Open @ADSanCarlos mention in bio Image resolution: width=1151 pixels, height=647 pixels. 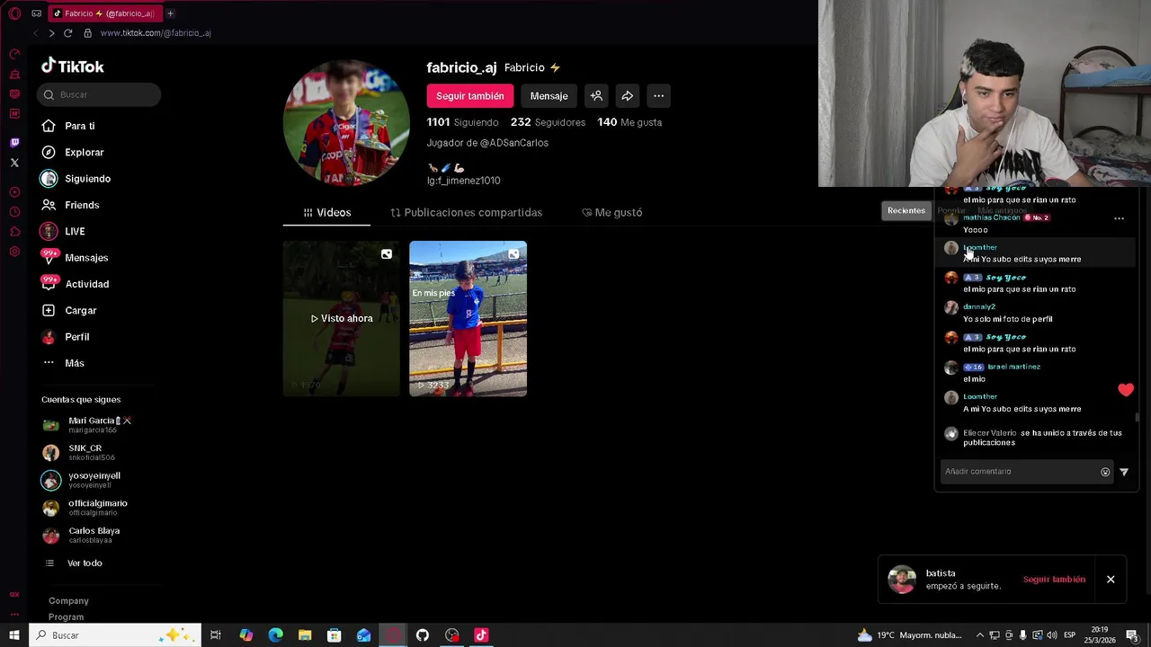tap(514, 143)
